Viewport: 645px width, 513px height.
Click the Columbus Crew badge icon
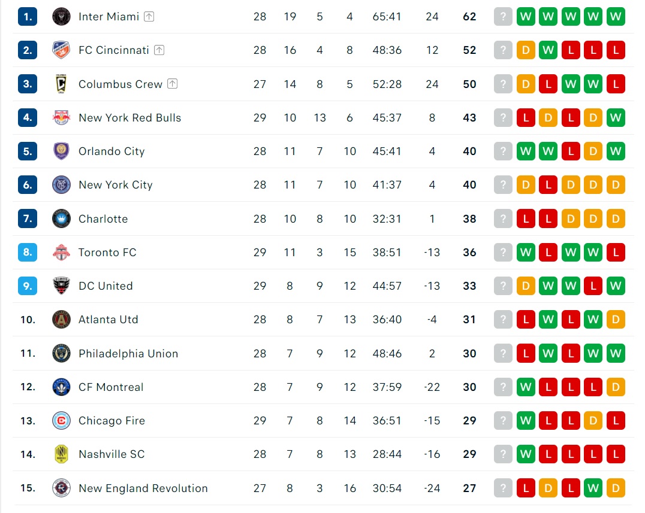(x=61, y=84)
